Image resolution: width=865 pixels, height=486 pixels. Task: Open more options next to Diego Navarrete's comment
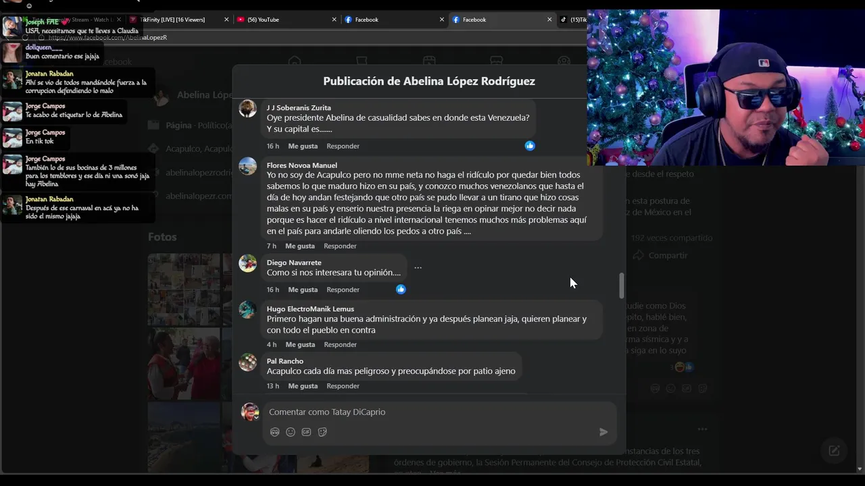(418, 267)
